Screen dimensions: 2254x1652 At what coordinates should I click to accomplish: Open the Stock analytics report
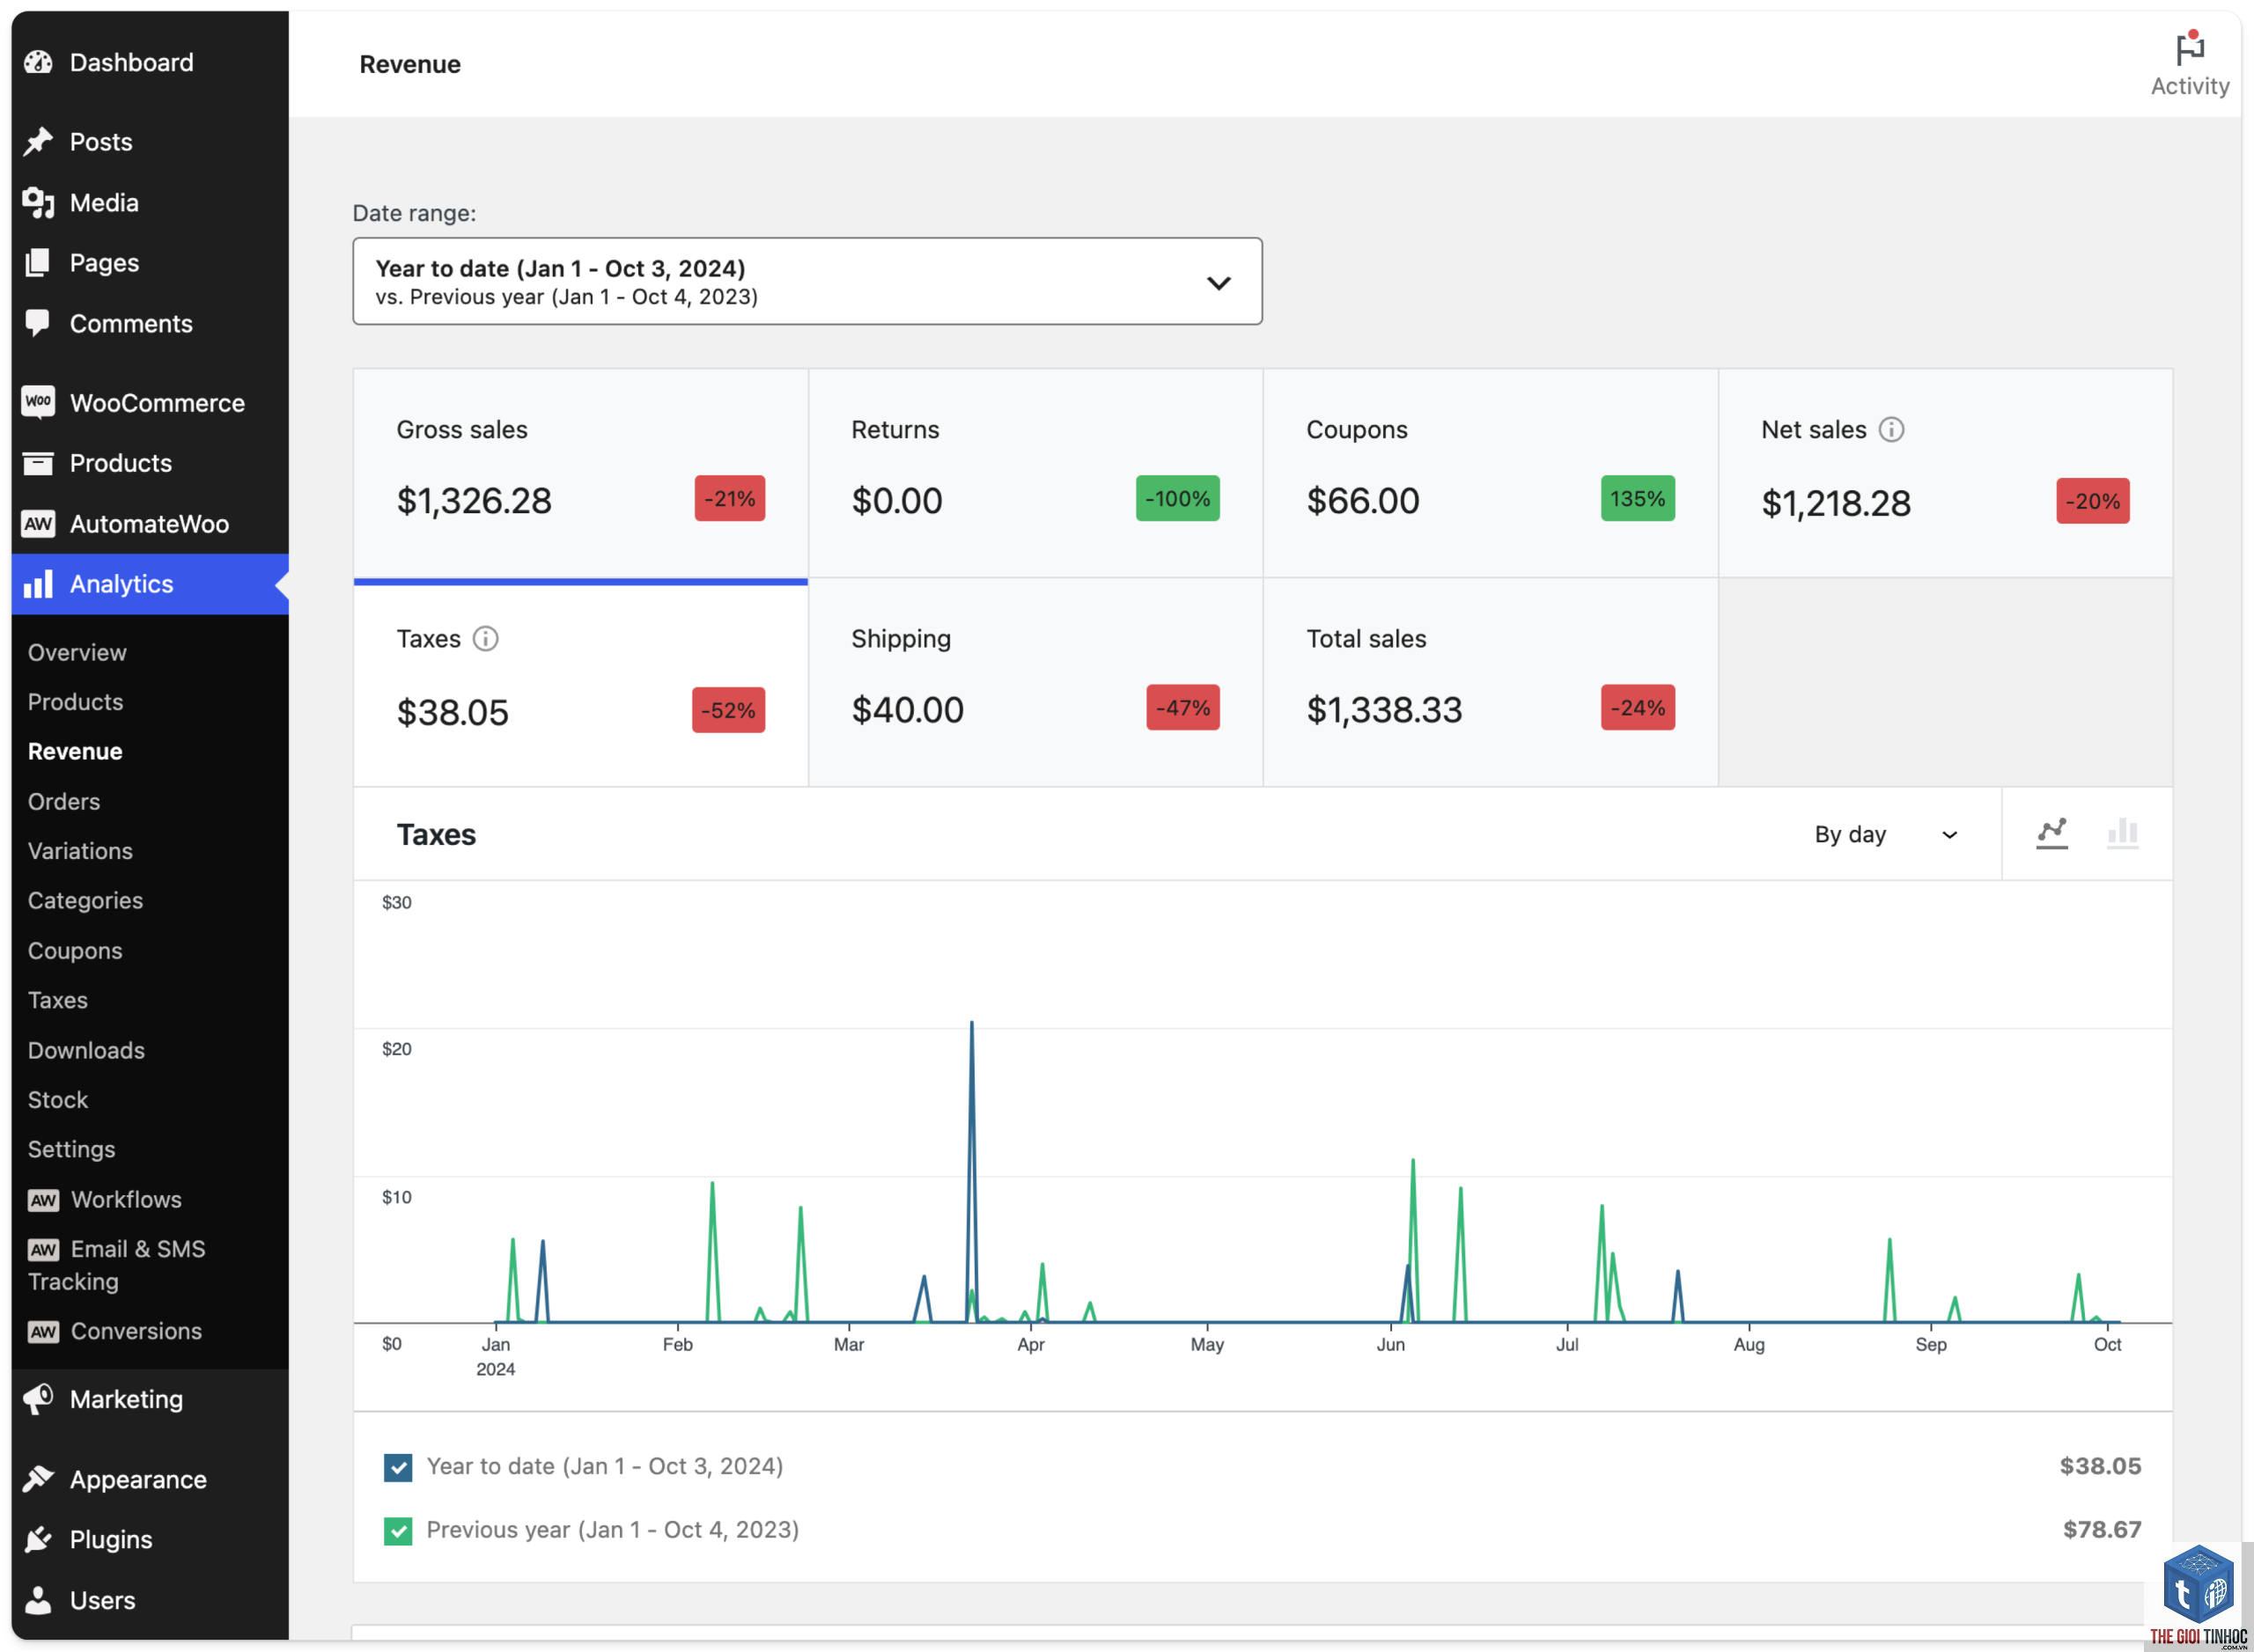[58, 1100]
